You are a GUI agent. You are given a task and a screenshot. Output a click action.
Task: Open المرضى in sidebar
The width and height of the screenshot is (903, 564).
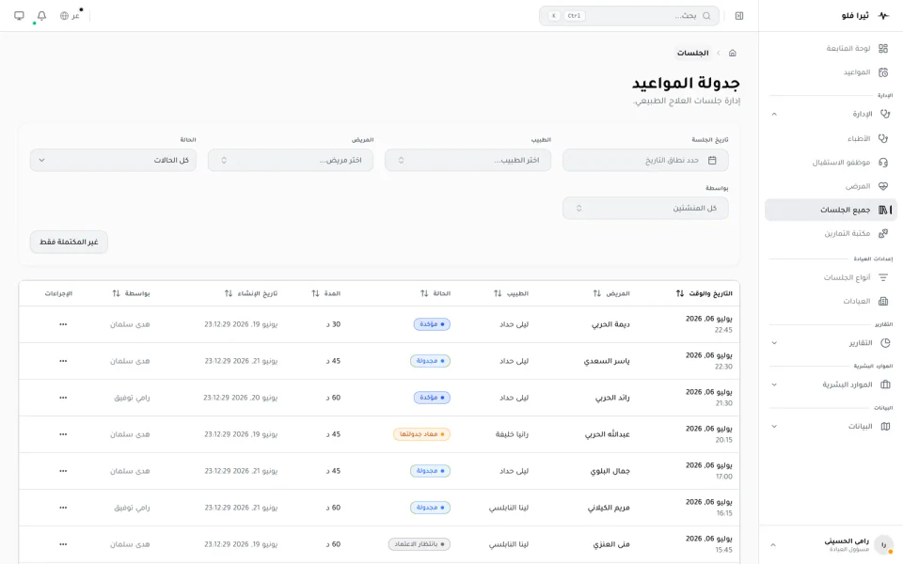tap(831, 186)
